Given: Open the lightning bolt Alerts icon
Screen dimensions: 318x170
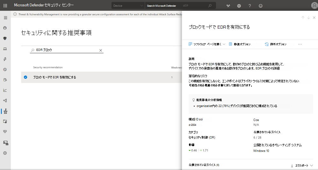Looking at the screenshot, I should (x=5, y=59).
